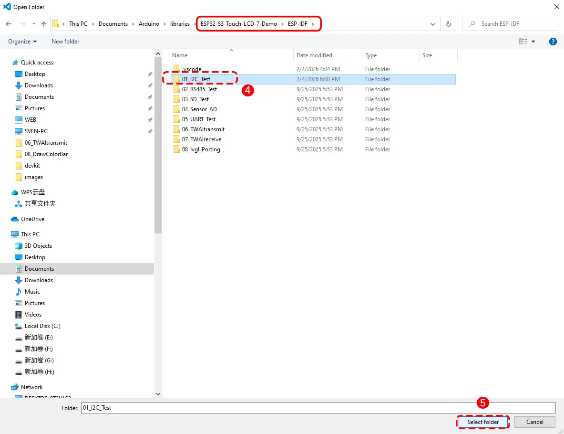564x434 pixels.
Task: Go up one folder level
Action: click(x=44, y=23)
